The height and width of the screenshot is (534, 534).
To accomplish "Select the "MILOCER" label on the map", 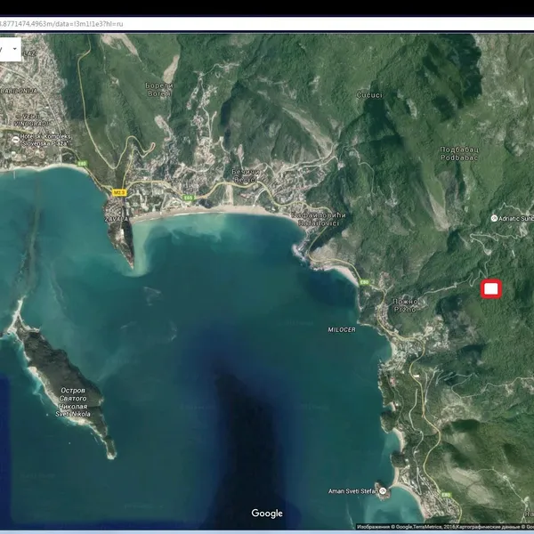I will 342,329.
